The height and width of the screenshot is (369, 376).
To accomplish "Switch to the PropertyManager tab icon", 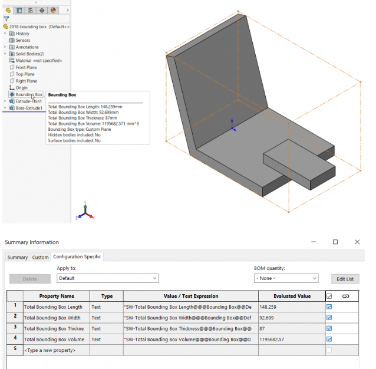I will (x=19, y=10).
